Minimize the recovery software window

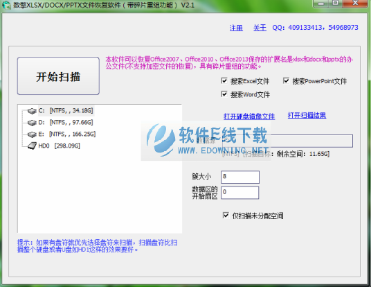[321, 3]
